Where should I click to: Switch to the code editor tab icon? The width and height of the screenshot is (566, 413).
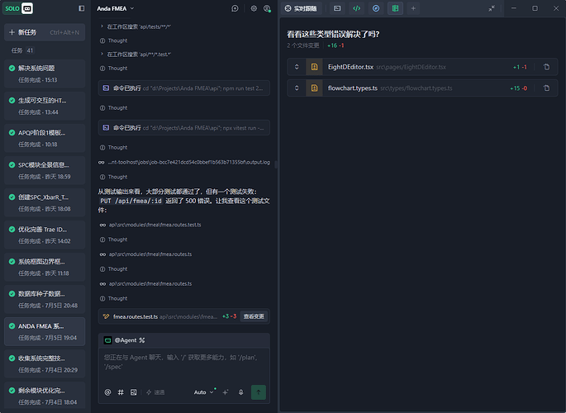pos(357,8)
